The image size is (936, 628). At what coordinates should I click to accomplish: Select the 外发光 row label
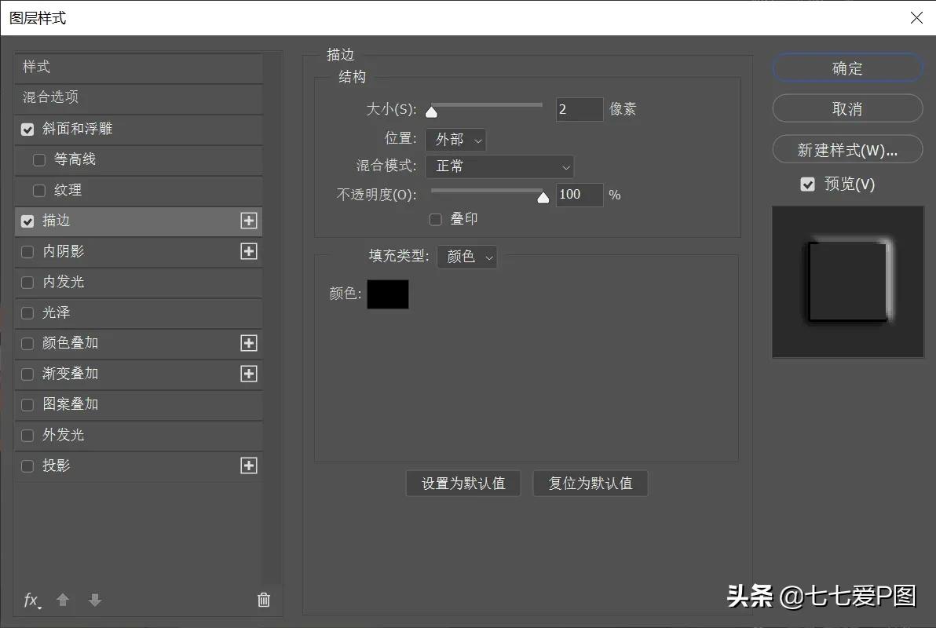click(x=64, y=435)
